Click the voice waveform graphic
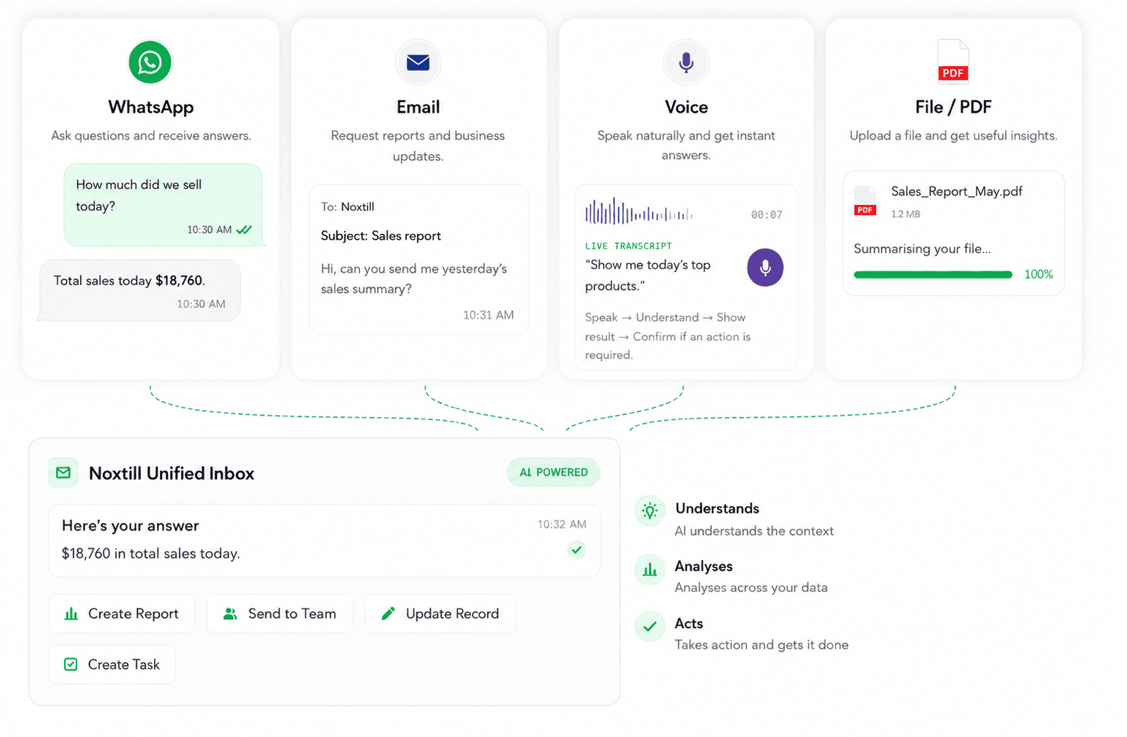Screen dimensions: 1127x737 (639, 213)
